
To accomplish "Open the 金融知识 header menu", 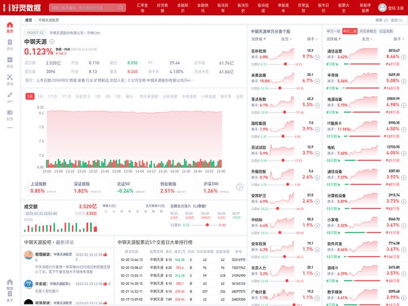I will [x=182, y=8].
